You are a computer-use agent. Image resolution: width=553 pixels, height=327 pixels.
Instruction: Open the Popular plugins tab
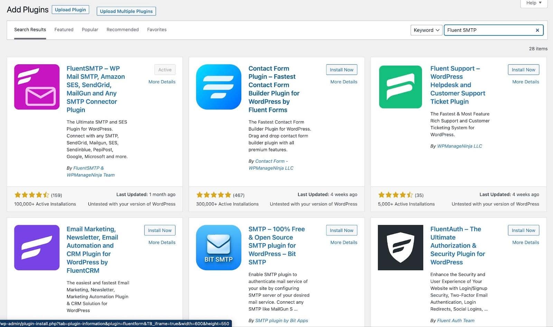[90, 30]
